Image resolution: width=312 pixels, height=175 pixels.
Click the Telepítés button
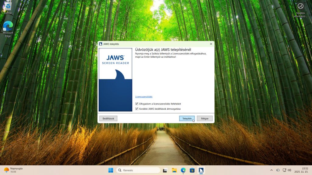187,118
